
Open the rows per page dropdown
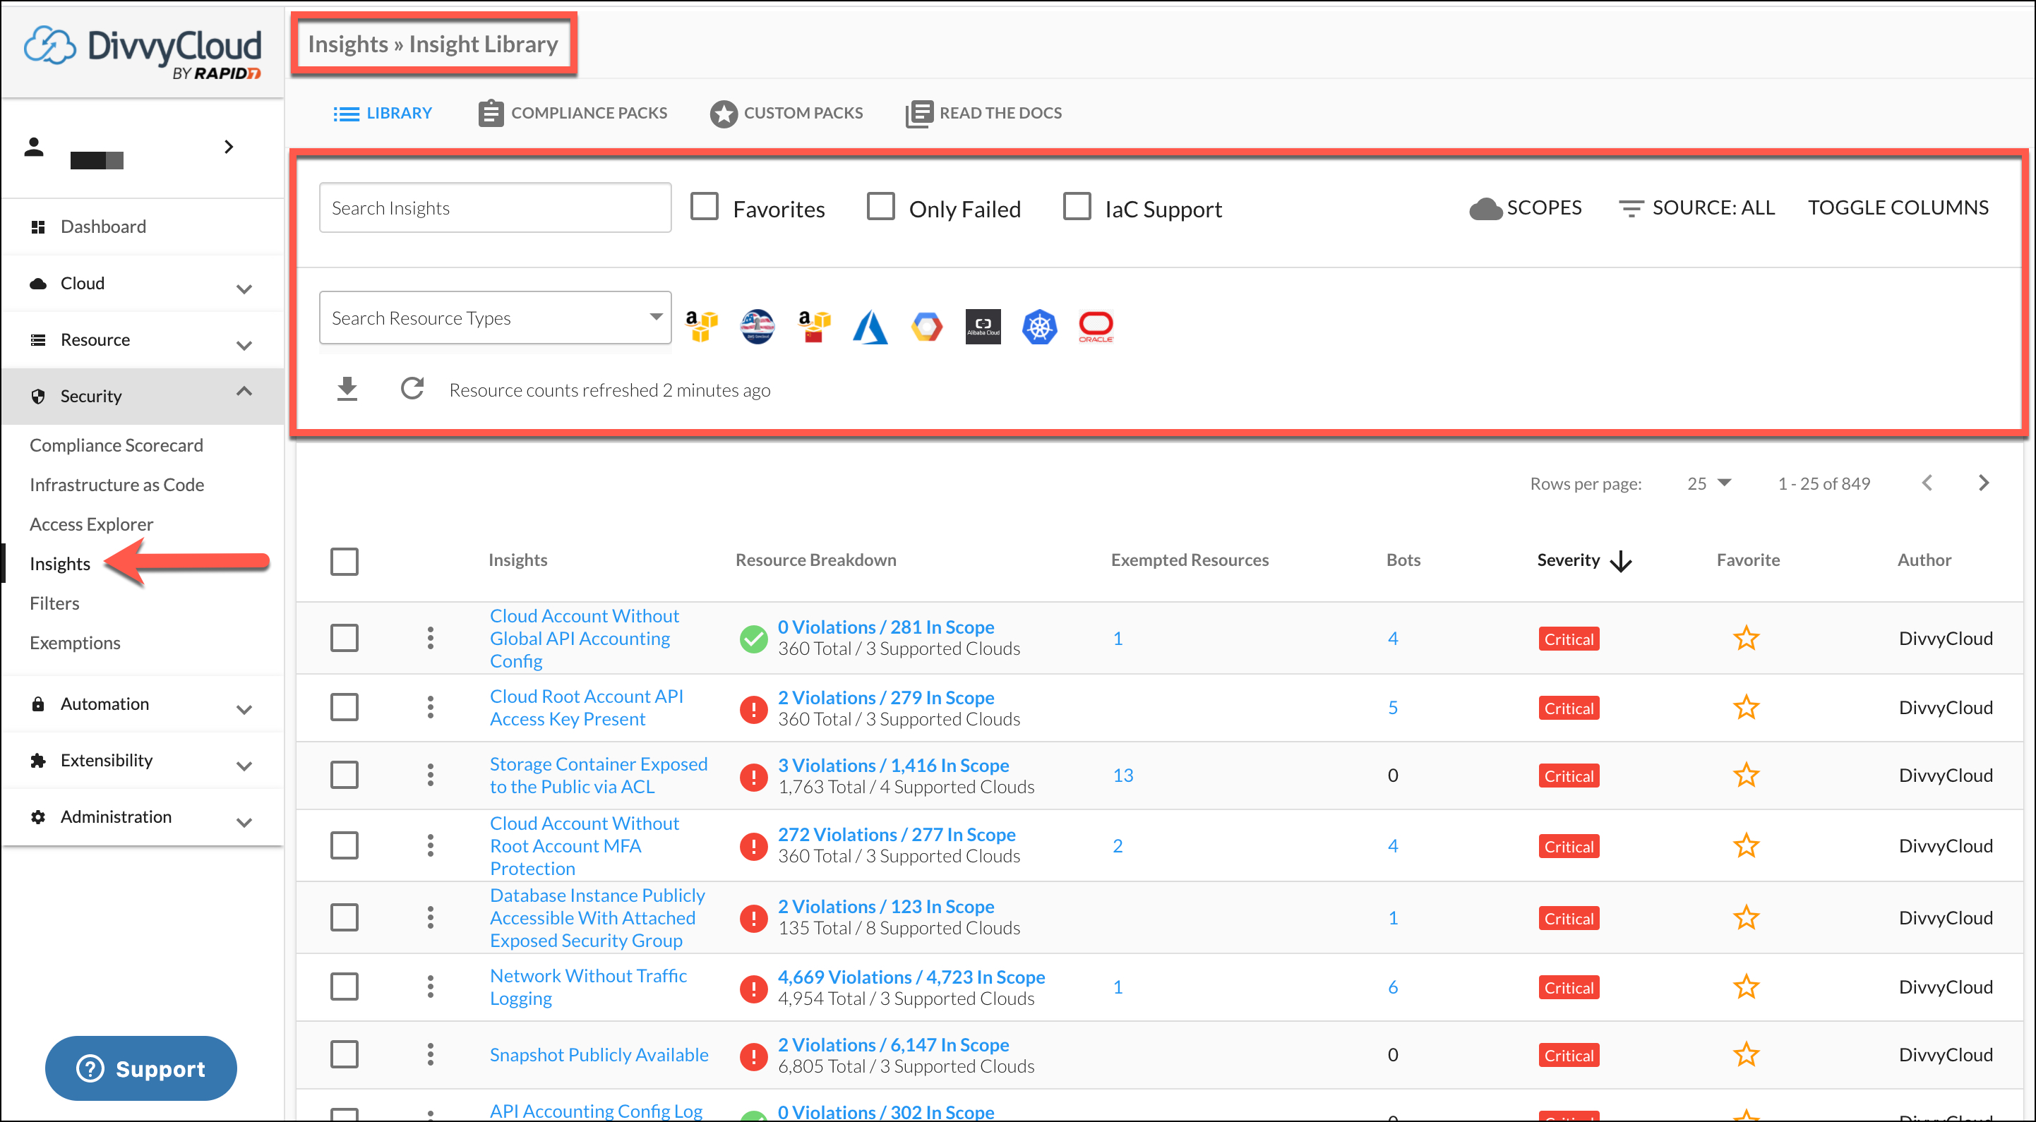pos(1708,483)
